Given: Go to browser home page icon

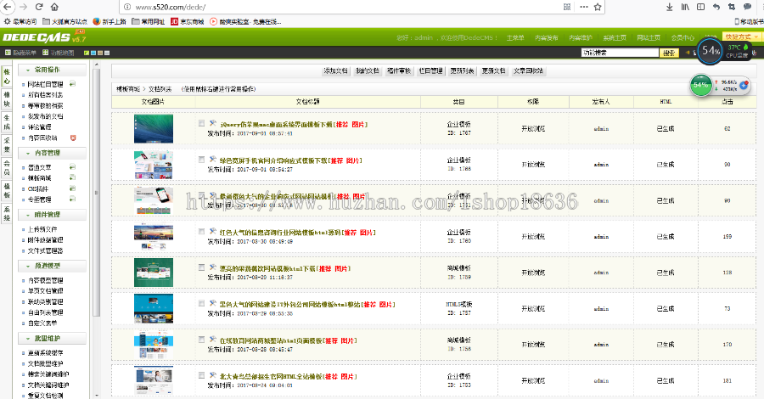Looking at the screenshot, I should pos(54,7).
